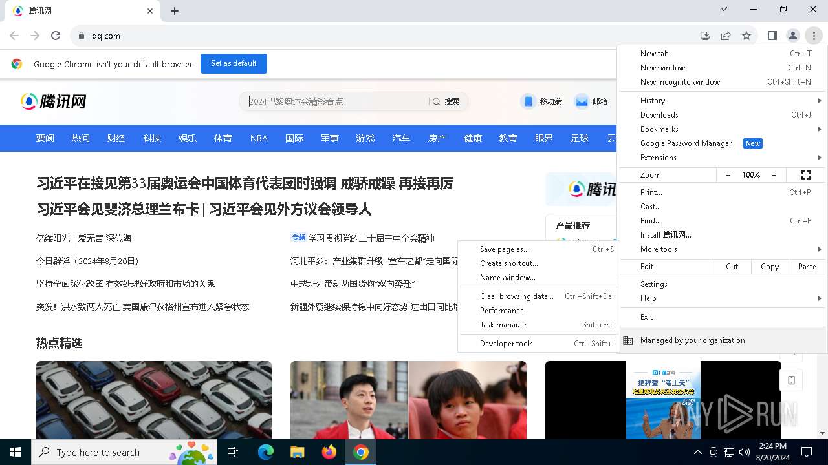This screenshot has height=465, width=828.
Task: Open Google Password Manager
Action: tap(723, 143)
